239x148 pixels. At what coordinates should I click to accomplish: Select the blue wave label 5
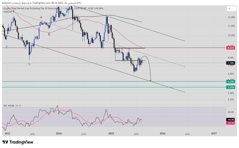29,64
